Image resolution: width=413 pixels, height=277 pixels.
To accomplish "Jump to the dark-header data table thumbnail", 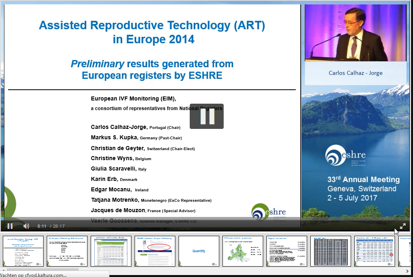I will click(331, 251).
